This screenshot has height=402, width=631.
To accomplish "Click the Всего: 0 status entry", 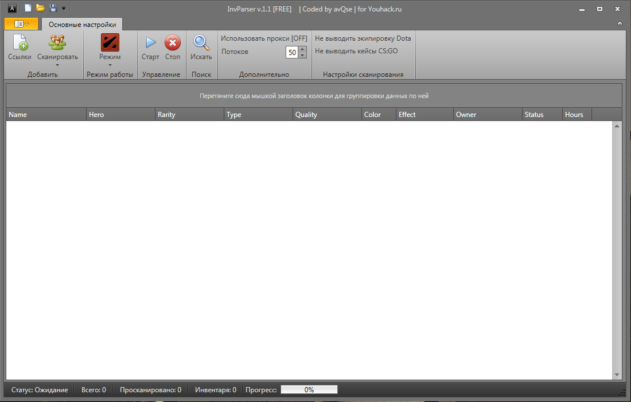I will pyautogui.click(x=94, y=389).
